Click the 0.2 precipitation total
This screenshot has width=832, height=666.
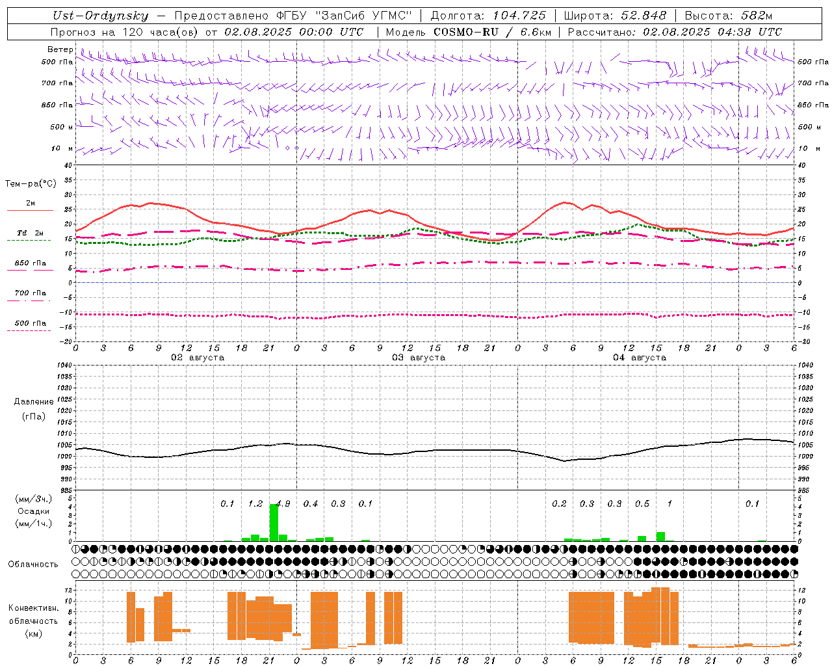tap(559, 504)
